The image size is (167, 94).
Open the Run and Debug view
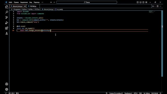coord(7,23)
